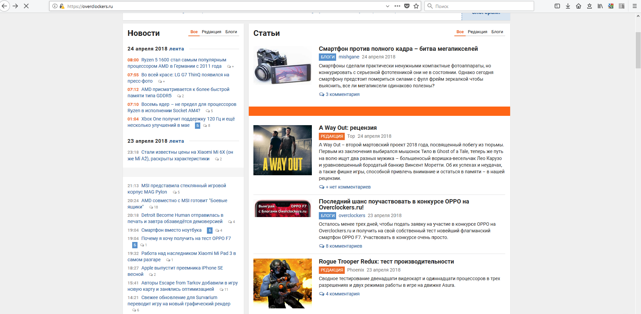This screenshot has height=314, width=641.
Task: Open news Ryzen 5 1600 стал самым популярным
Action: tap(177, 63)
